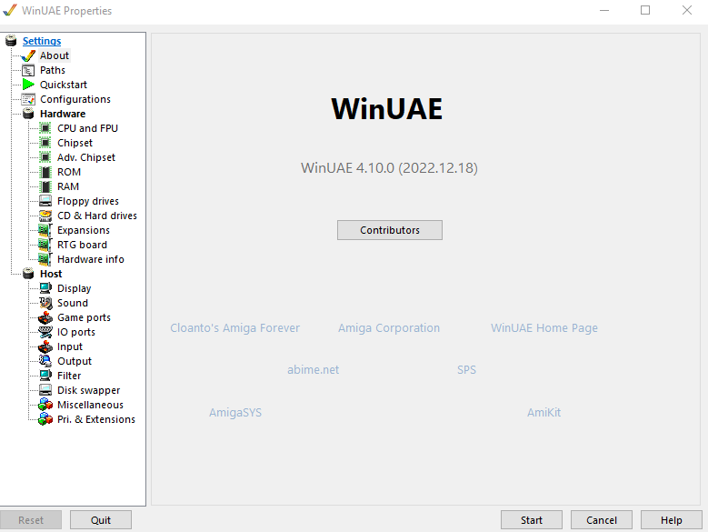Click the Pri. & Extensions blocks icon
The height and width of the screenshot is (532, 708).
point(45,419)
